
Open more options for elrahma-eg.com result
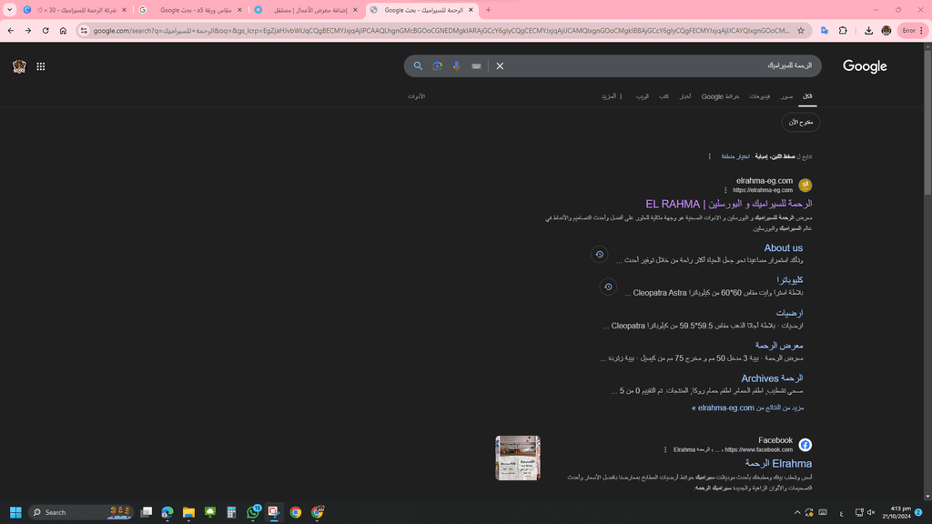click(725, 190)
